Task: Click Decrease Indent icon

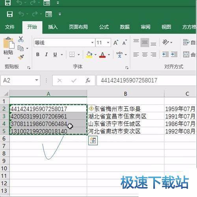Action: (x=165, y=54)
